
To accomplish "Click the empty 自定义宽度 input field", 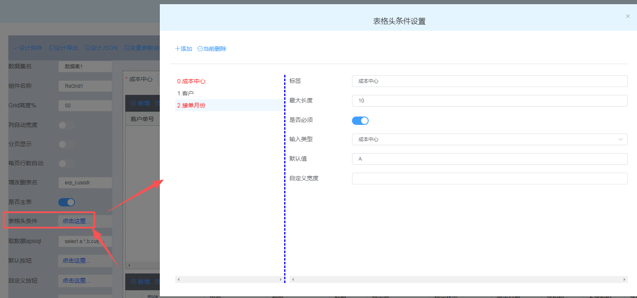I will [489, 179].
